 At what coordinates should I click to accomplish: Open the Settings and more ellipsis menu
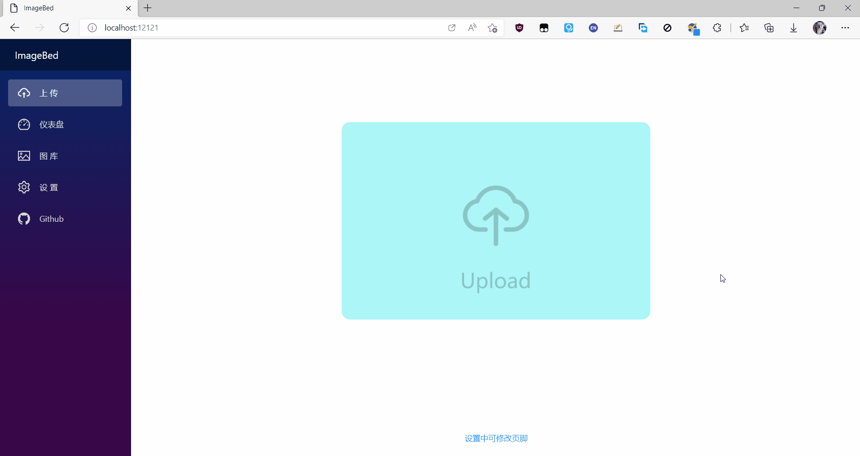point(846,27)
